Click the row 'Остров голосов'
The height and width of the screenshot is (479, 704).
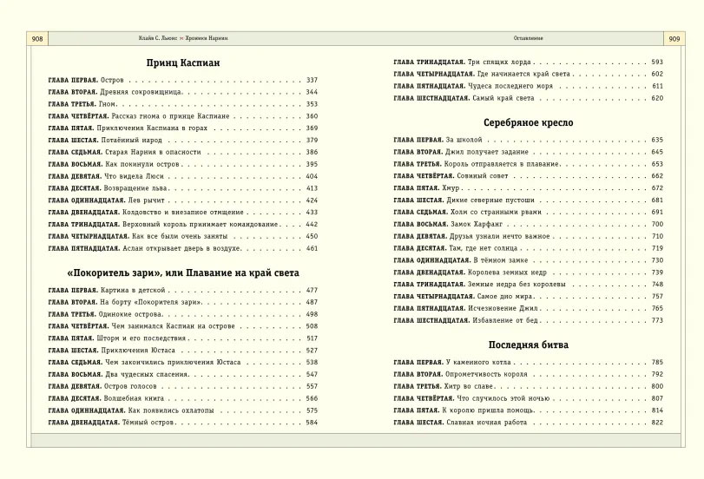183,386
